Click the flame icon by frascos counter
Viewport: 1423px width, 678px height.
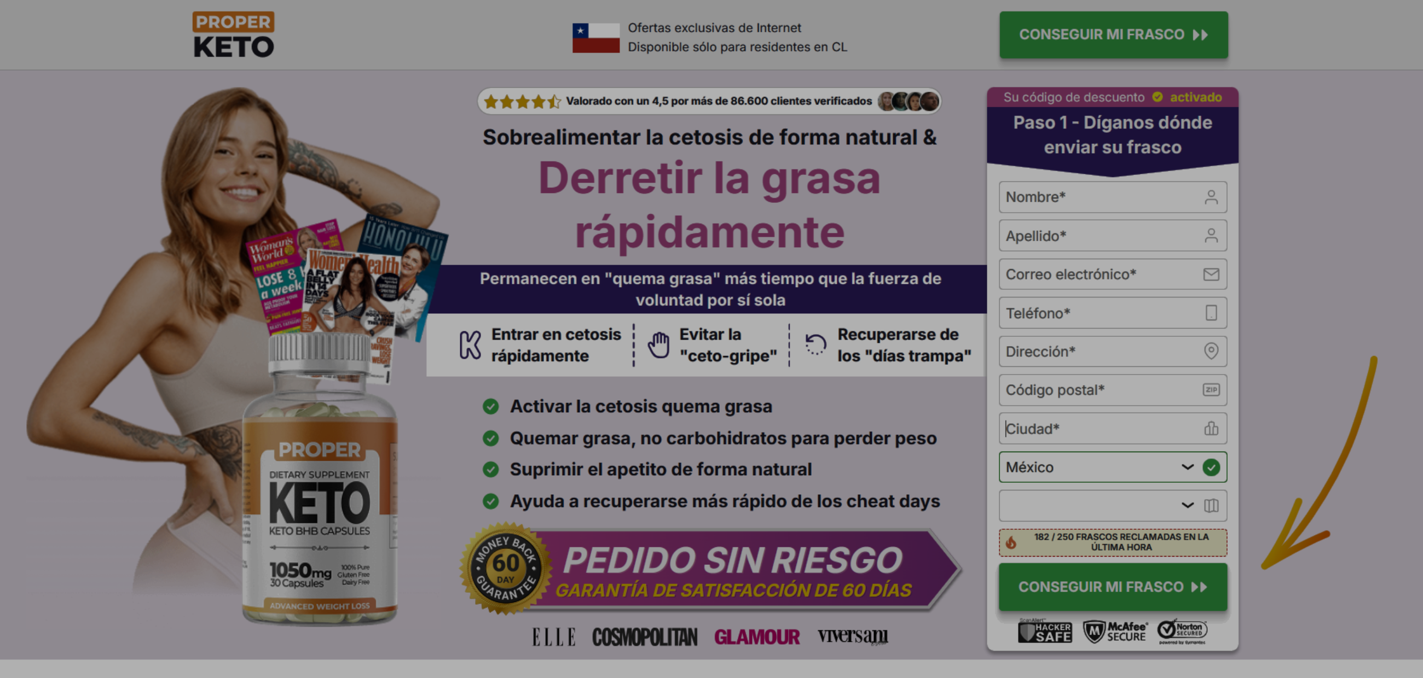pyautogui.click(x=1011, y=542)
